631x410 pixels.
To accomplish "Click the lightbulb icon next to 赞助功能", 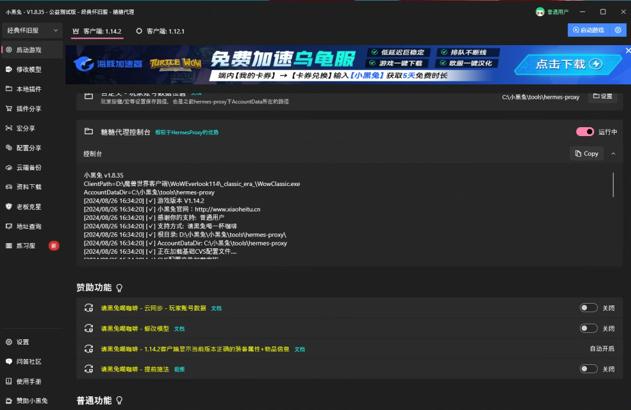I will point(120,288).
